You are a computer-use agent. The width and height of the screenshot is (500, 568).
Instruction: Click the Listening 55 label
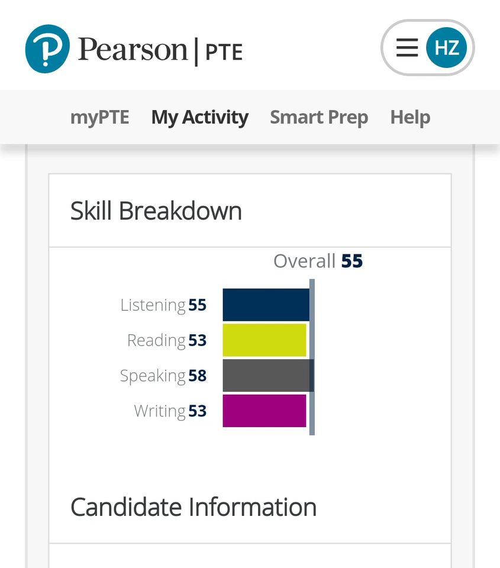coord(163,305)
